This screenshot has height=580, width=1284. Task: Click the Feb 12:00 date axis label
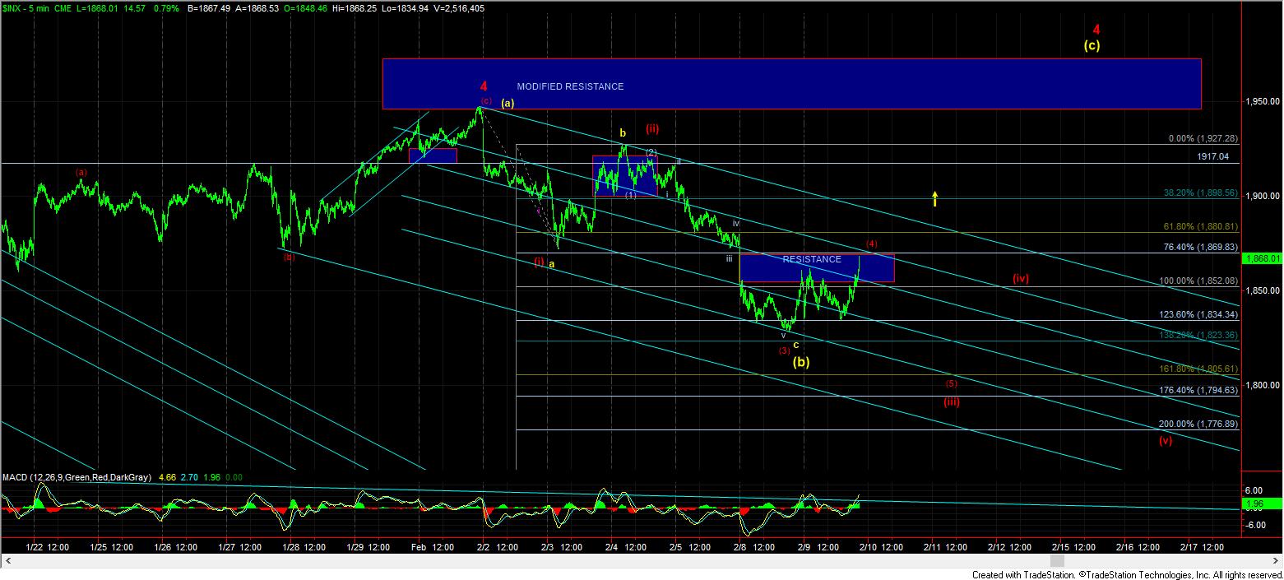tap(431, 546)
